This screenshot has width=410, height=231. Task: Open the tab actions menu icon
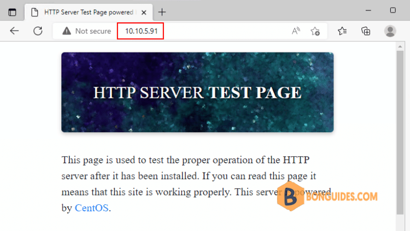tap(13, 12)
